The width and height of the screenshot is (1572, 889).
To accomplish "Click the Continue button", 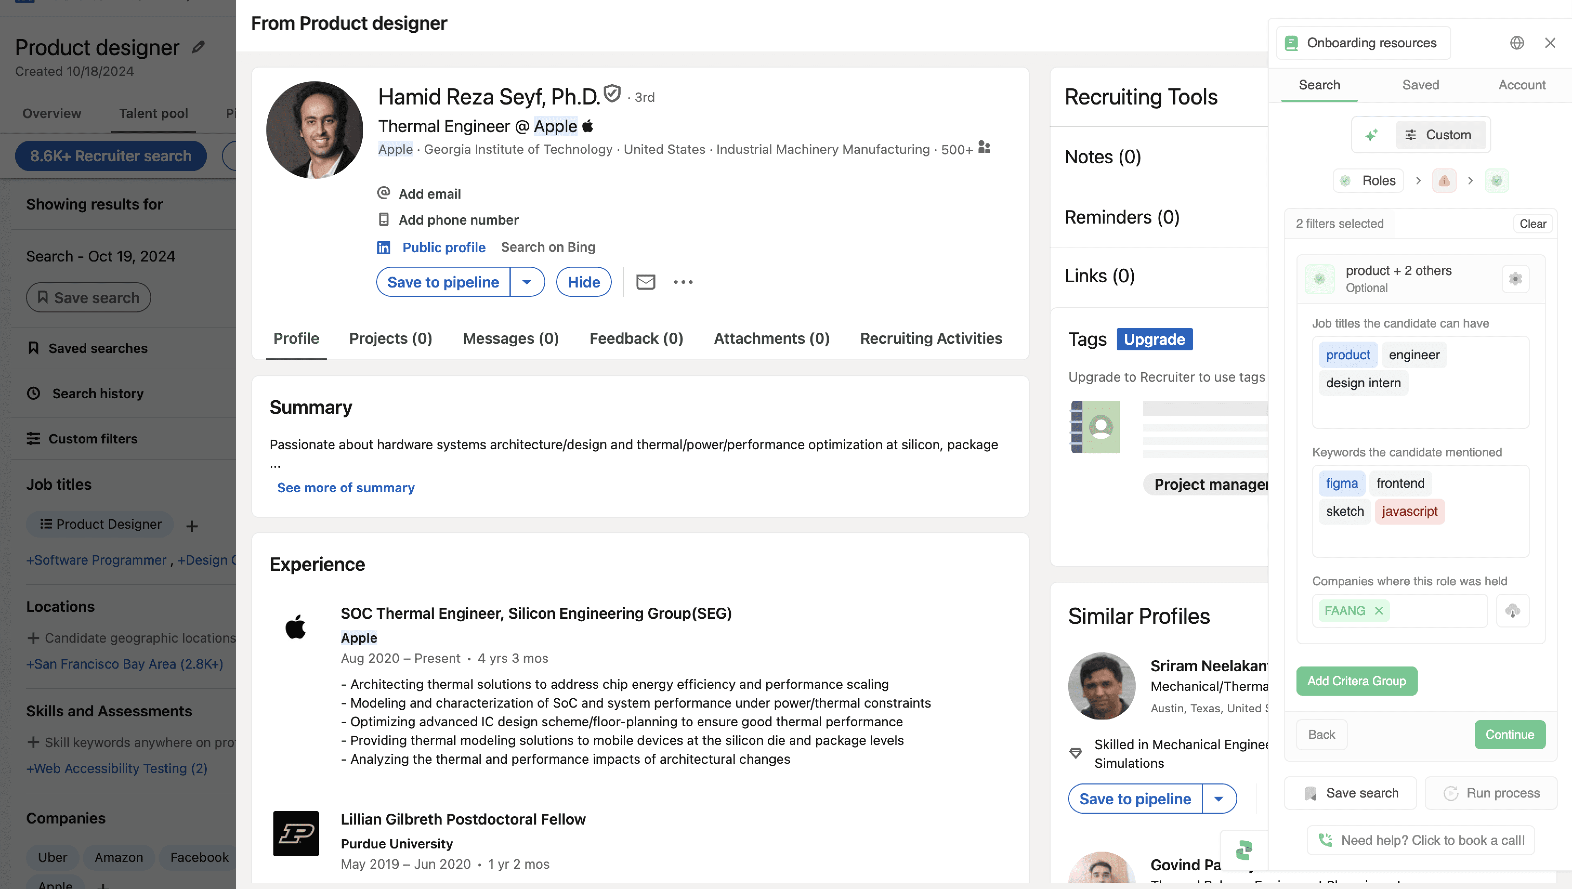I will [1510, 735].
